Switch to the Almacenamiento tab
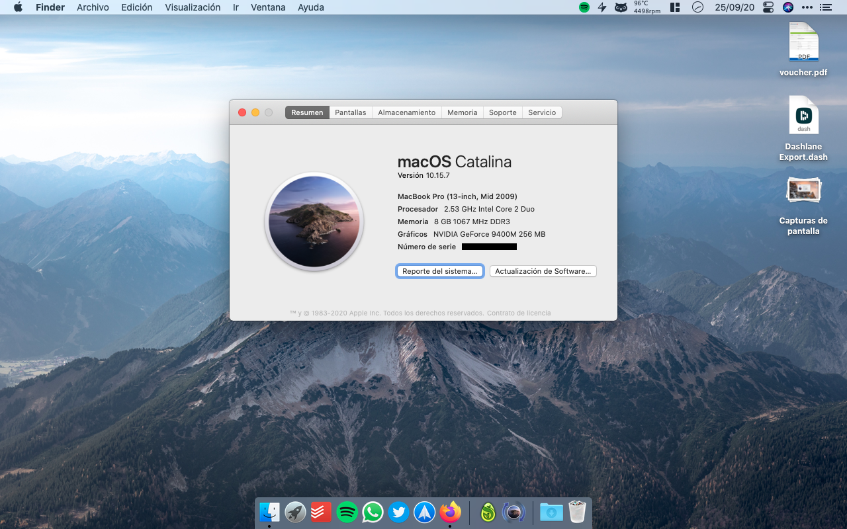Viewport: 847px width, 529px height. coord(407,112)
